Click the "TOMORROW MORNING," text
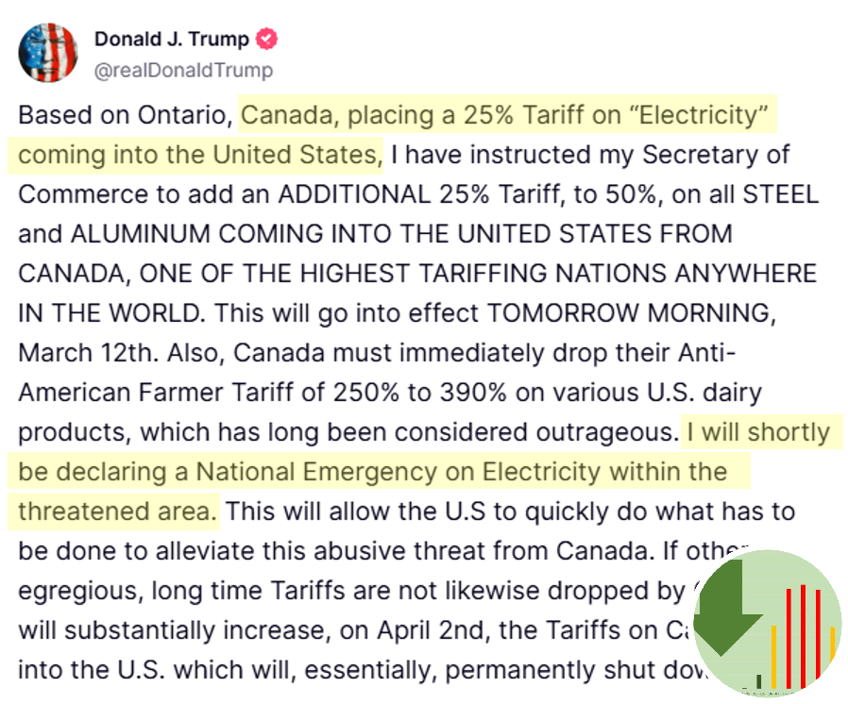The height and width of the screenshot is (704, 848). tap(632, 313)
